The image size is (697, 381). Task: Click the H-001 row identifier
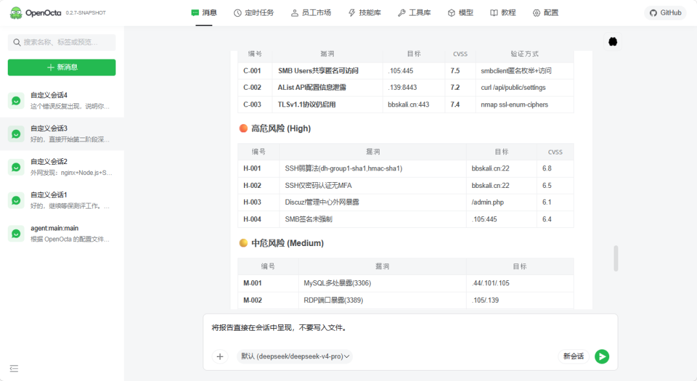[x=252, y=169]
